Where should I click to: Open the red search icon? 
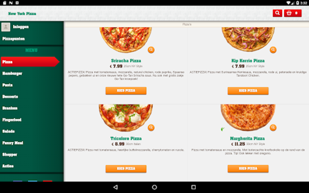277,13
